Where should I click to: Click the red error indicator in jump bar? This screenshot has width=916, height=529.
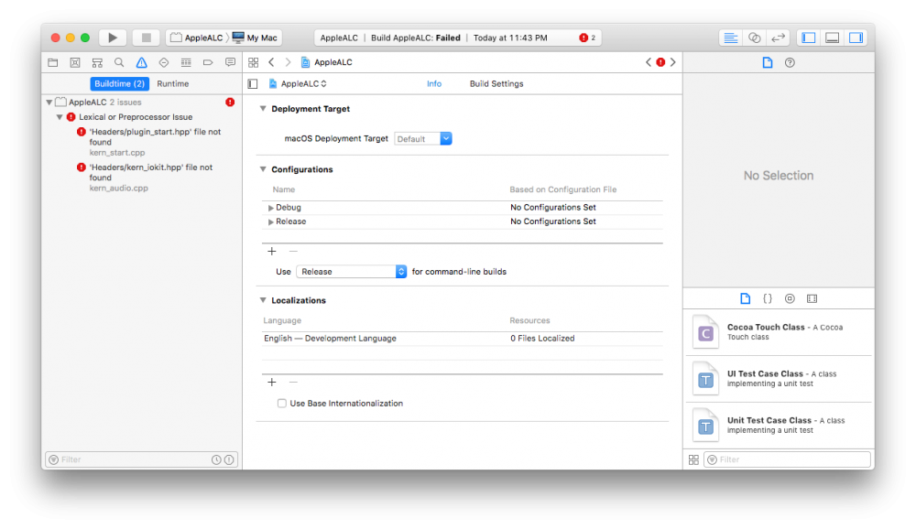(660, 62)
